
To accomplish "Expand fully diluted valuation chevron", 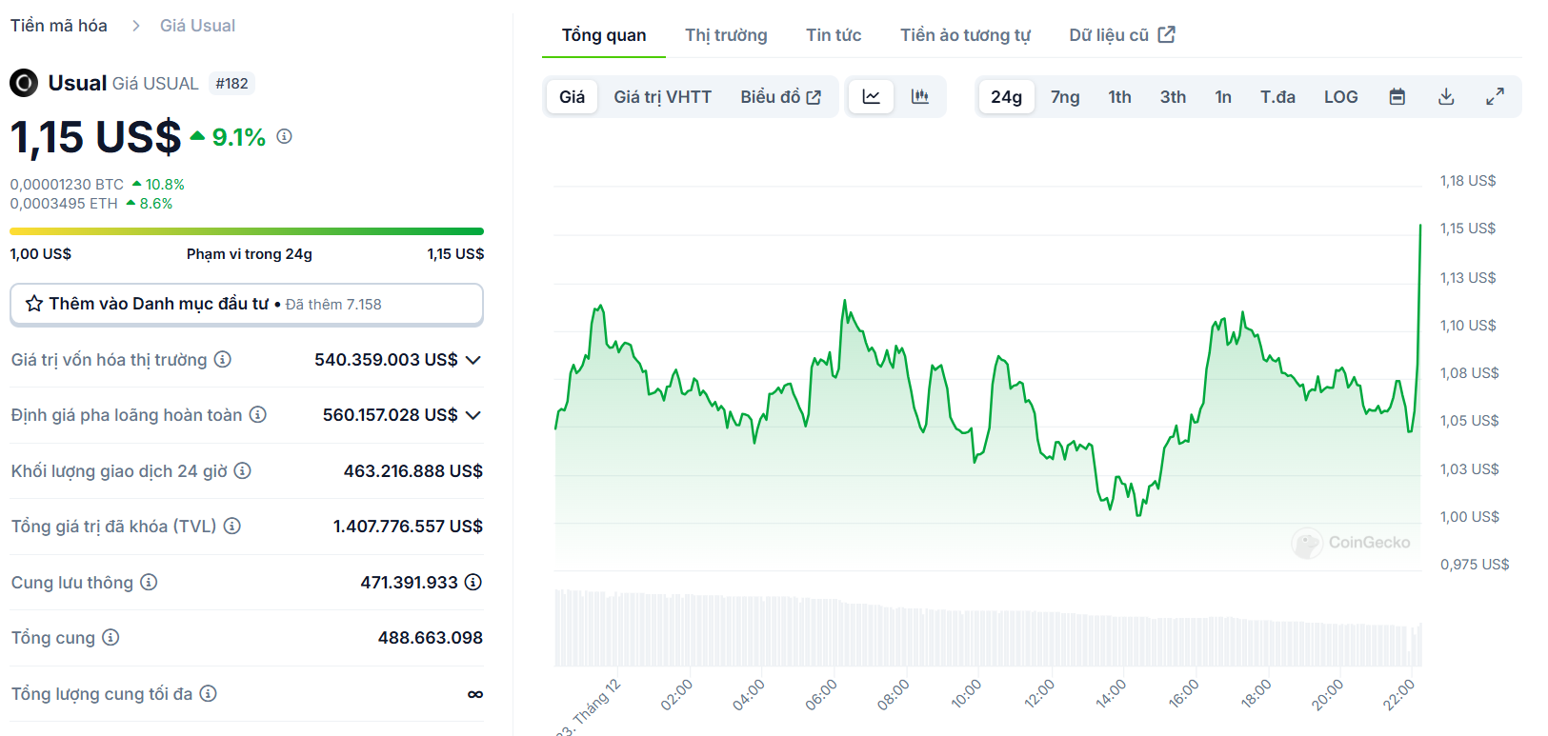I will 473,415.
